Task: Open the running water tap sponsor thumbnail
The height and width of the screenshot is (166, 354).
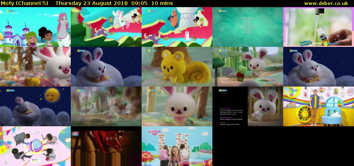Action: tap(319, 27)
